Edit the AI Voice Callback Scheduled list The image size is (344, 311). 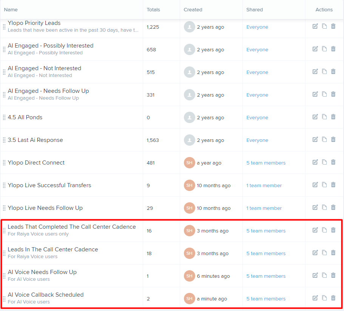click(315, 298)
